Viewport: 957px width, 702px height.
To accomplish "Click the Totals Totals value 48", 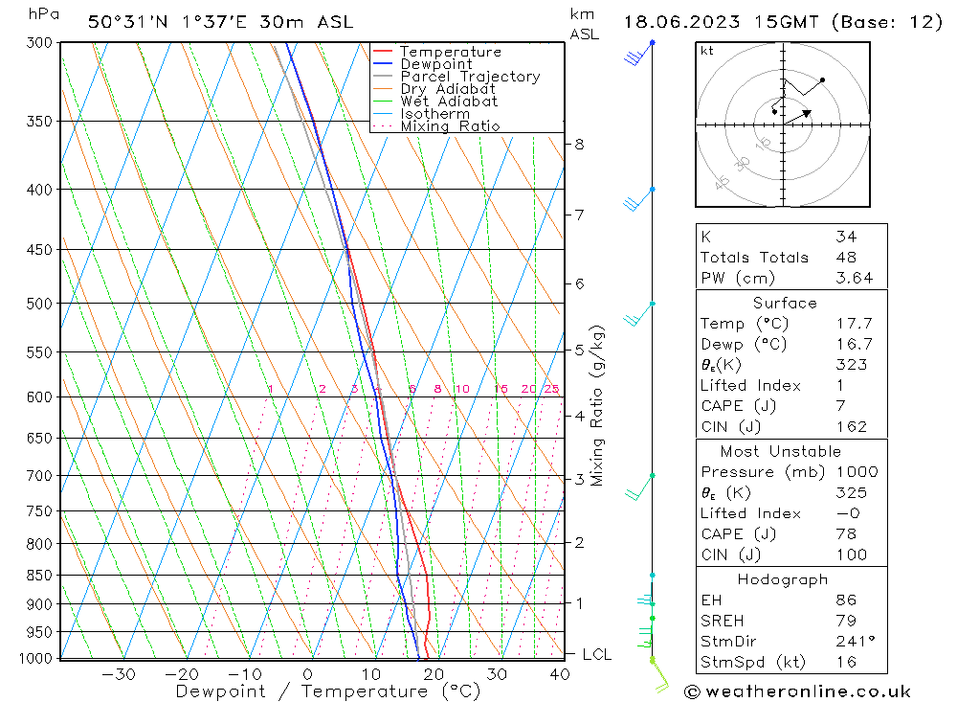I will [x=847, y=258].
